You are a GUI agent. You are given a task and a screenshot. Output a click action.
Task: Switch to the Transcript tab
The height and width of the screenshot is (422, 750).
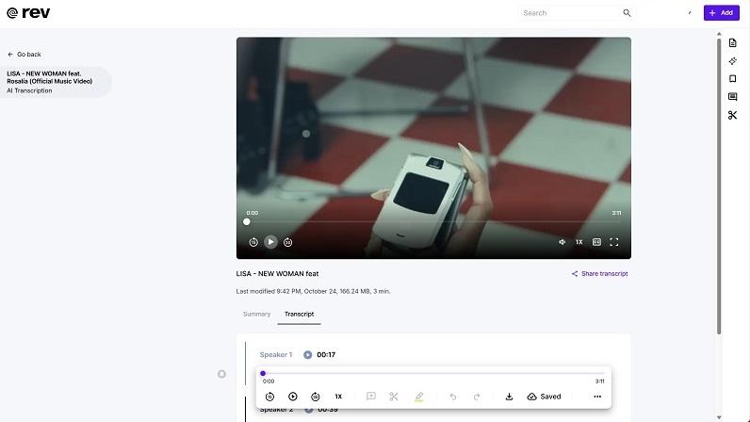coord(299,314)
